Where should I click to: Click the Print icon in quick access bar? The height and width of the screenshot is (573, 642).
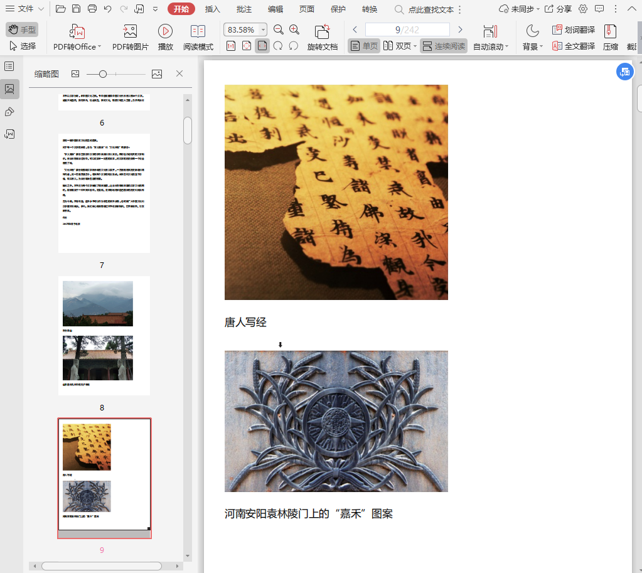(x=92, y=9)
